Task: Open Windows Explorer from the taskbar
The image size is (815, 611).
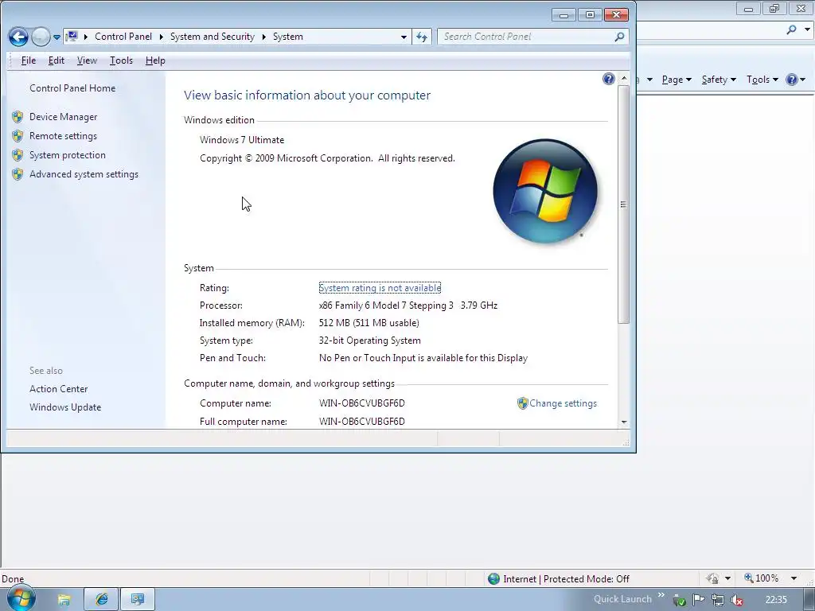Action: coord(64,600)
